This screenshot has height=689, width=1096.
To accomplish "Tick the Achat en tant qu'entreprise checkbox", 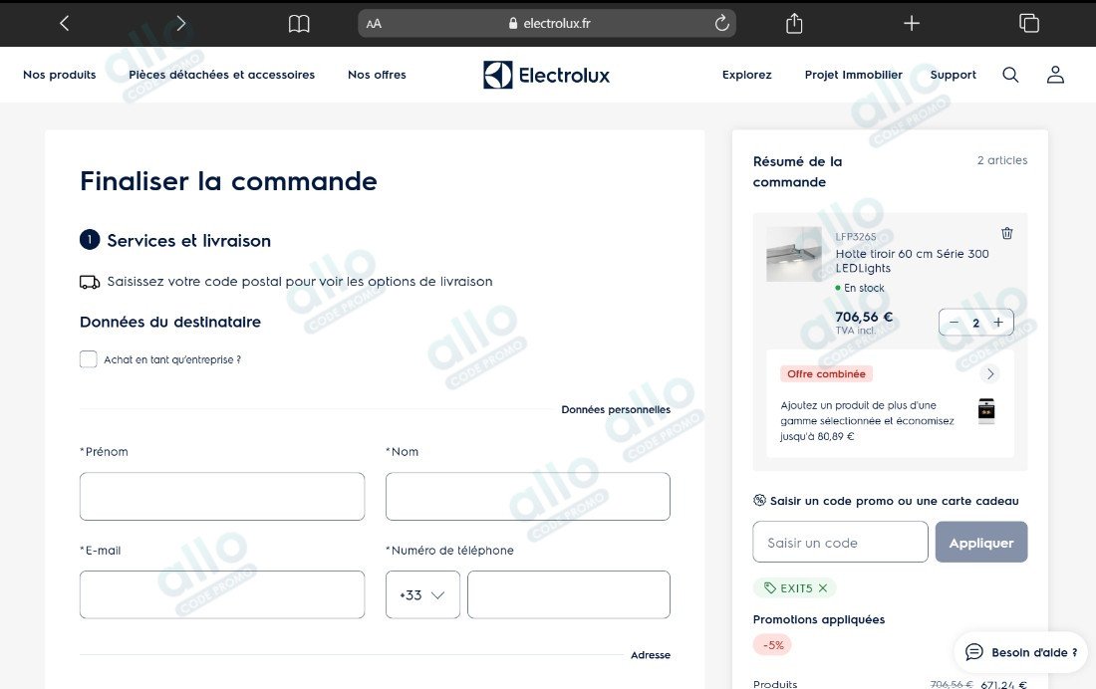I will [88, 359].
